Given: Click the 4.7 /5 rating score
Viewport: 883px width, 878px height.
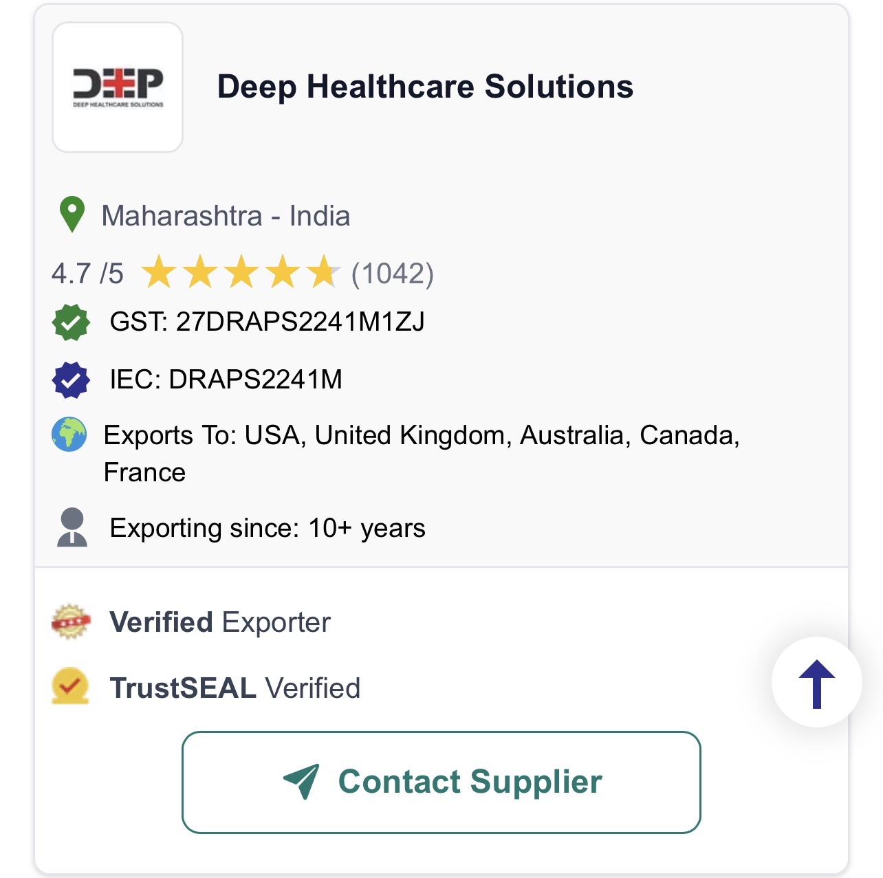Looking at the screenshot, I should click(87, 274).
